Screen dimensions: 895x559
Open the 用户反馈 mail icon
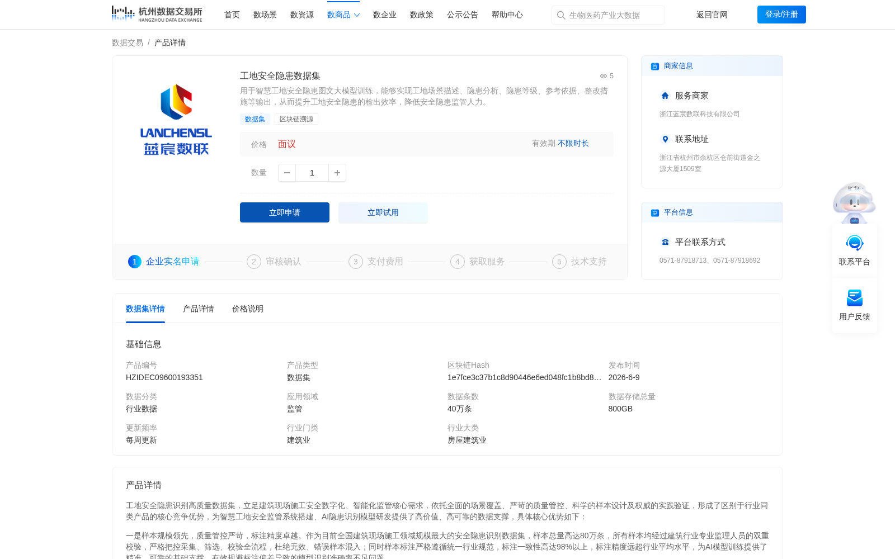coord(854,298)
